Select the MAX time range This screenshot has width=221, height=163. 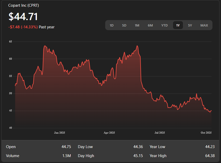point(204,25)
